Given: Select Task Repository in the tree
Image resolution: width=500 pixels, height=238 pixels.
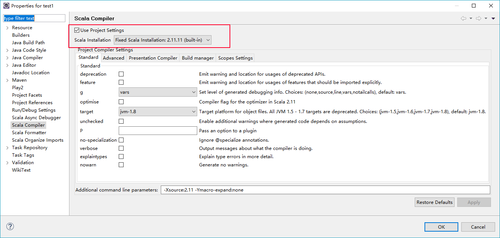Looking at the screenshot, I should [x=30, y=148].
